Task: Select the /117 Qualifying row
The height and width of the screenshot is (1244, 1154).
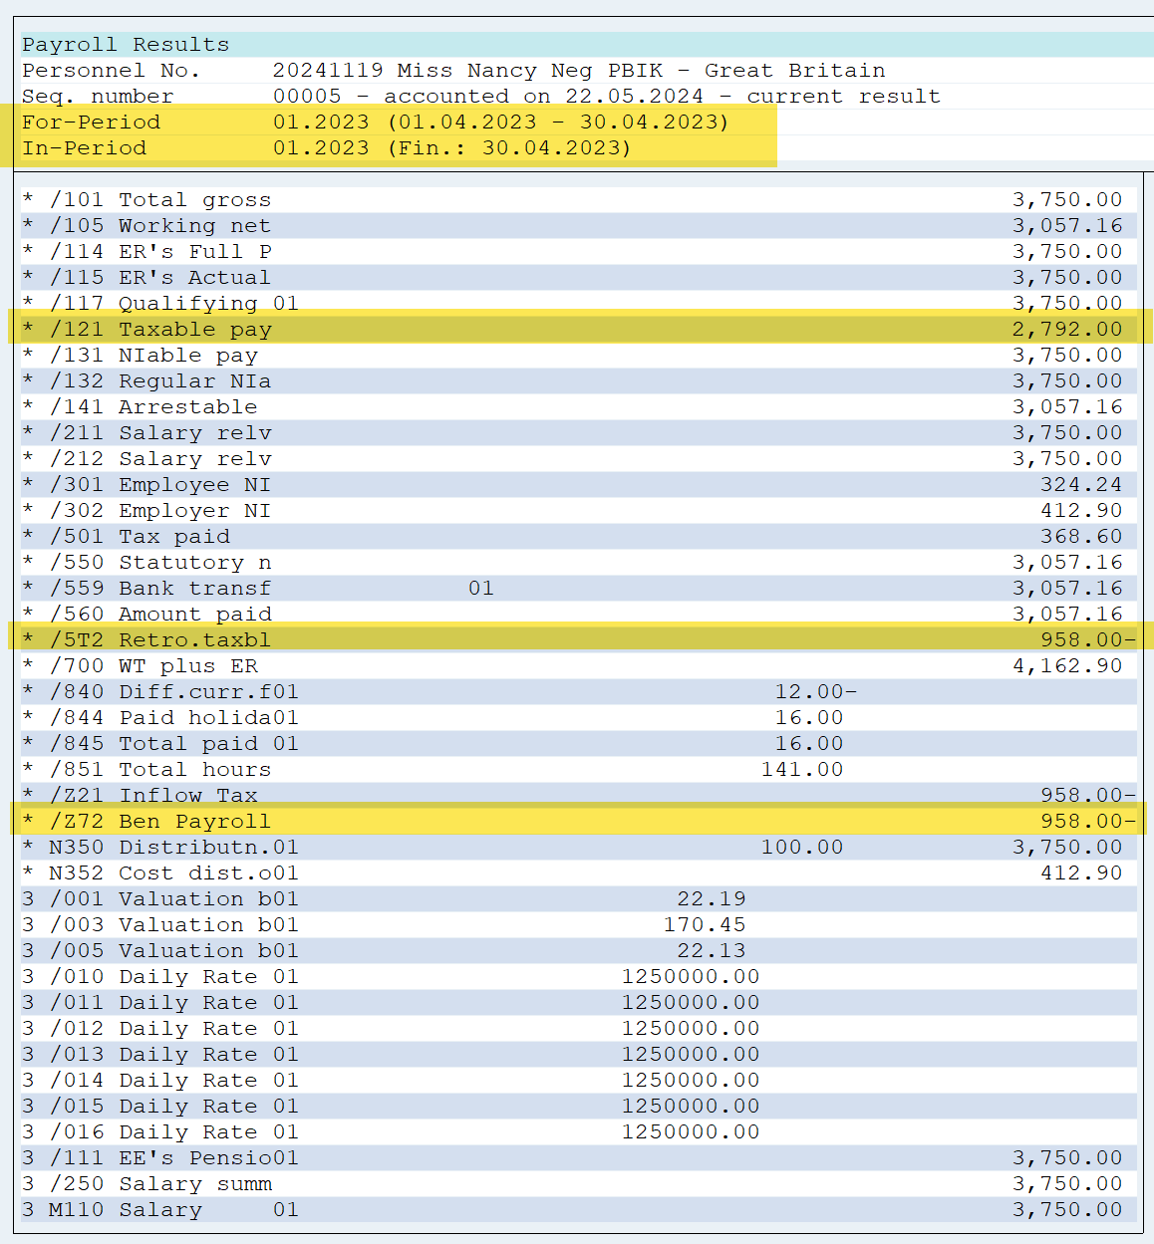Action: click(x=578, y=304)
